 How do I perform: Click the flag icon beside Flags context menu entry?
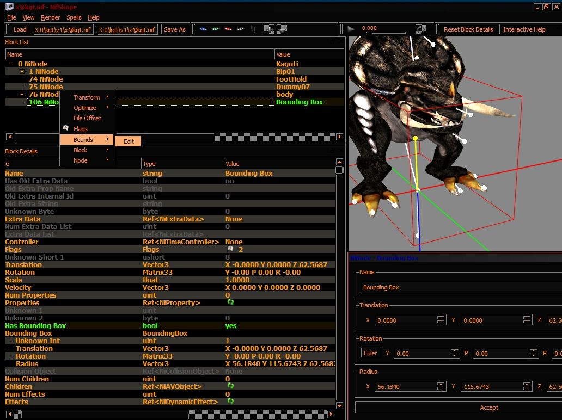(66, 128)
